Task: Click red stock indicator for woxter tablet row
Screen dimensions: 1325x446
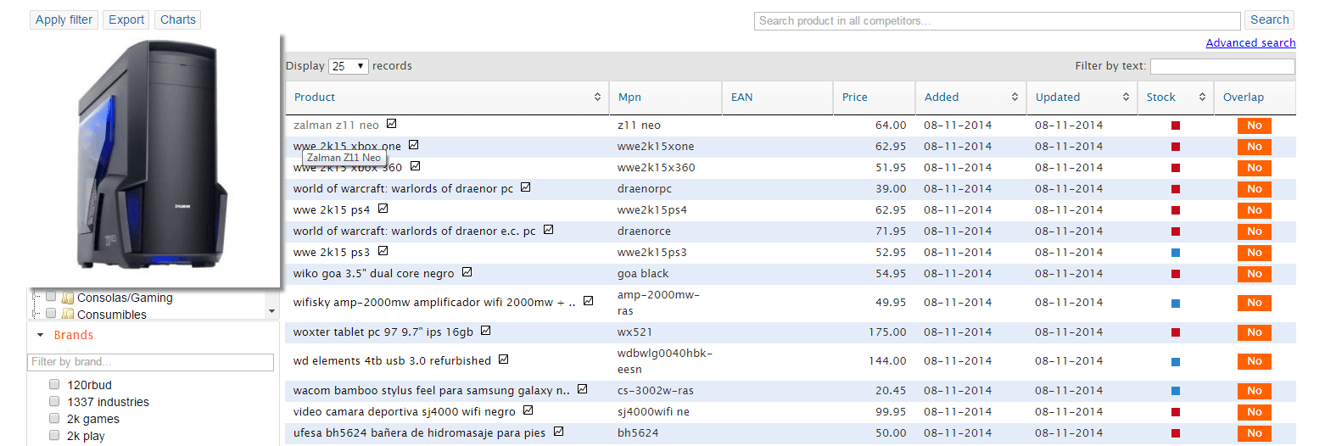Action: coord(1176,332)
